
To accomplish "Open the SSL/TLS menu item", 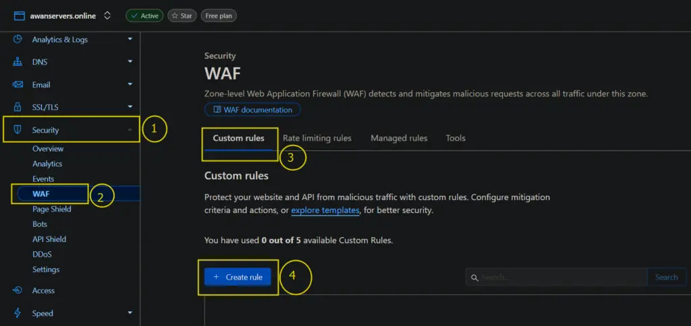I will click(x=45, y=107).
